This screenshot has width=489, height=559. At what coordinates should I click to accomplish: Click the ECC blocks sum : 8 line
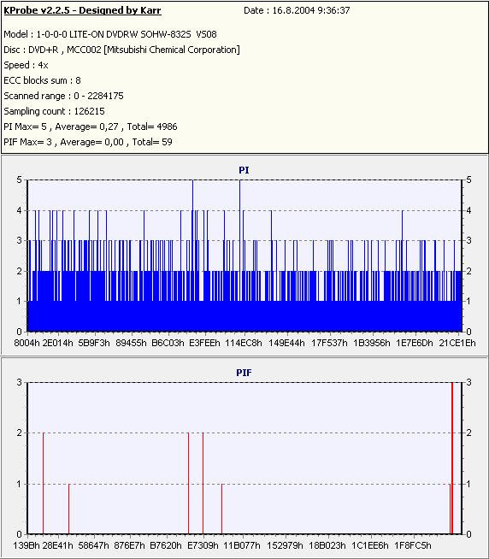(x=42, y=80)
